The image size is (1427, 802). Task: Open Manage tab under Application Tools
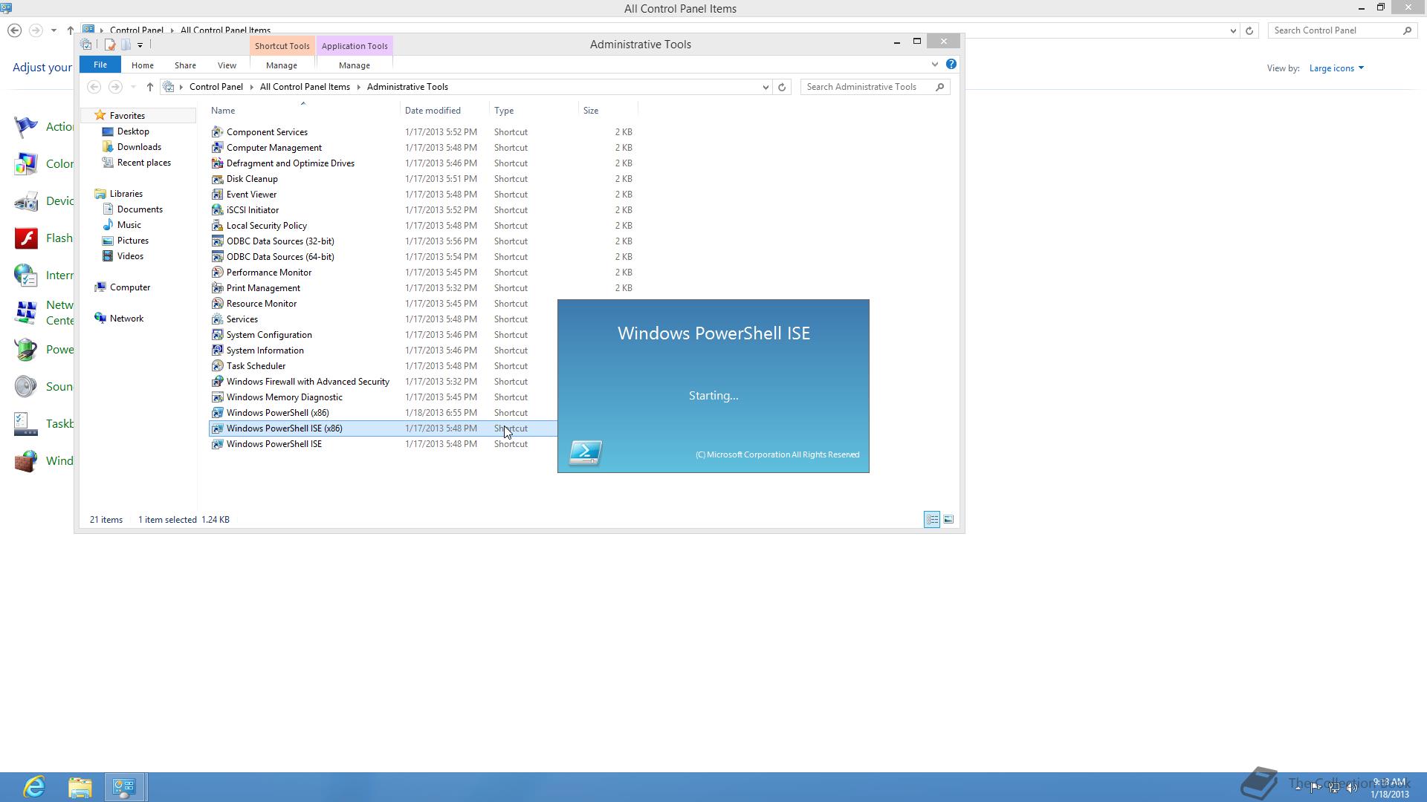pyautogui.click(x=354, y=65)
